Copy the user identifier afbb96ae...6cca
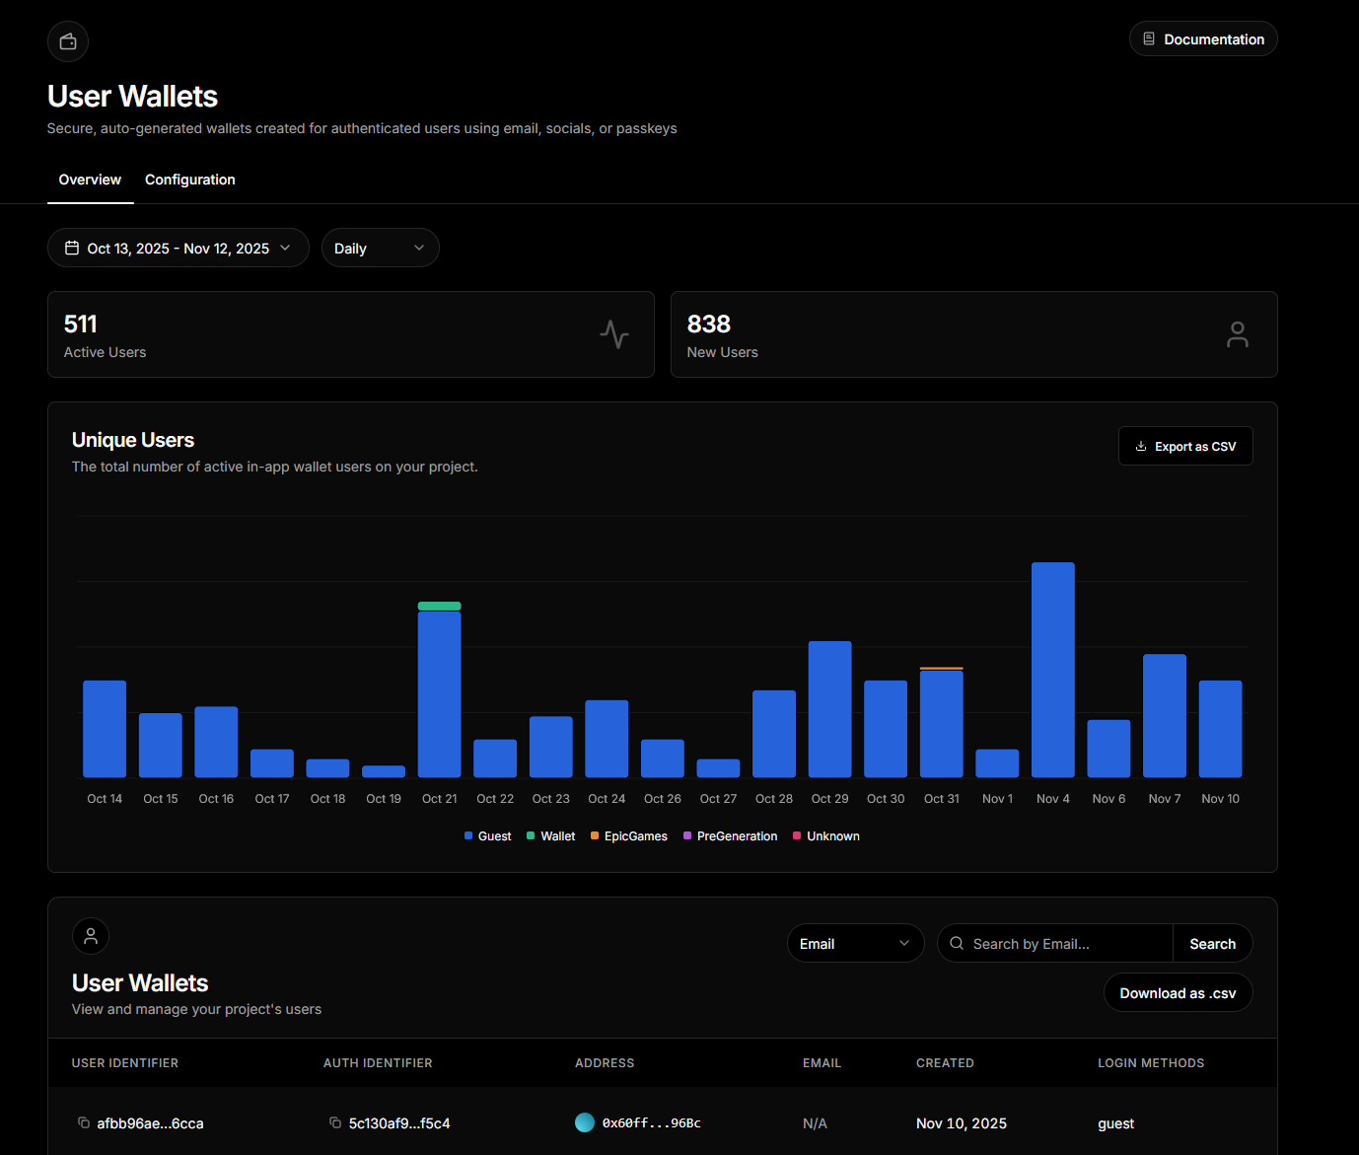The height and width of the screenshot is (1155, 1359). [84, 1122]
